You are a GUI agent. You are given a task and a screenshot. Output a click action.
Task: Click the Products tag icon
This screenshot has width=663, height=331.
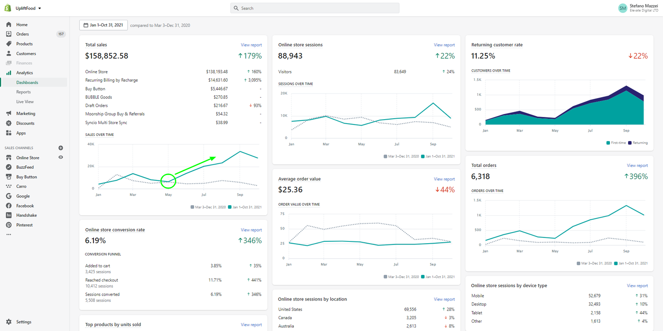(x=8, y=44)
